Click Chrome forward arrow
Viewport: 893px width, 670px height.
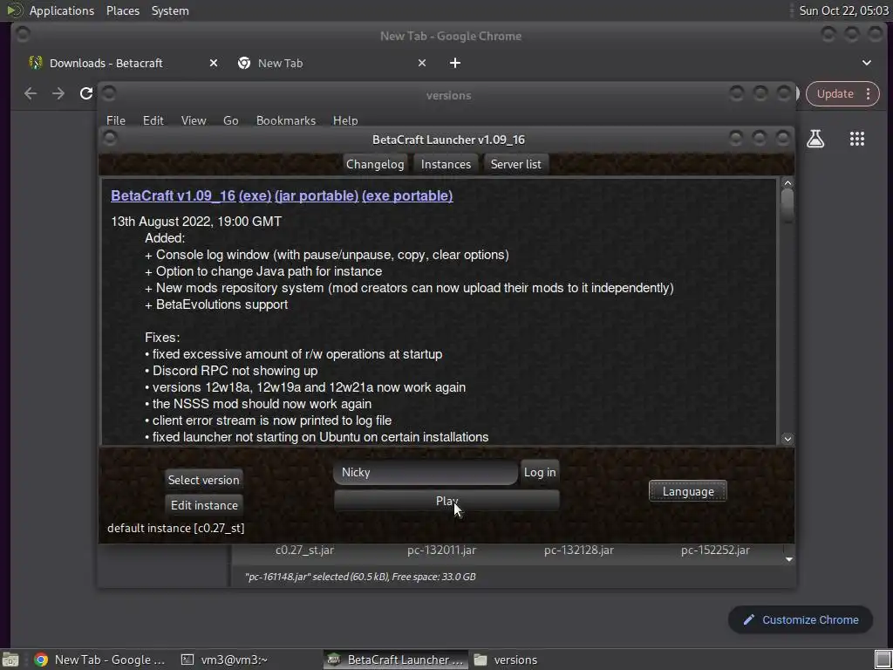58,92
